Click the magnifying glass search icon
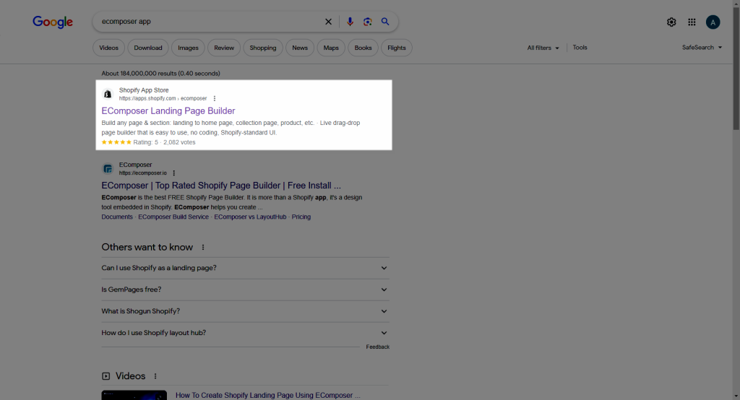Image resolution: width=740 pixels, height=400 pixels. [x=385, y=22]
